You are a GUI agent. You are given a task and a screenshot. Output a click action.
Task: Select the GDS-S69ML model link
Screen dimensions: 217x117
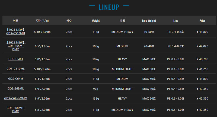click(15, 88)
